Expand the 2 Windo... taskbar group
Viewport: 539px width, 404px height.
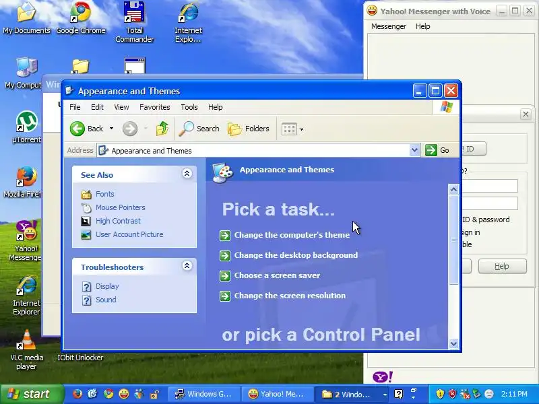(352, 395)
